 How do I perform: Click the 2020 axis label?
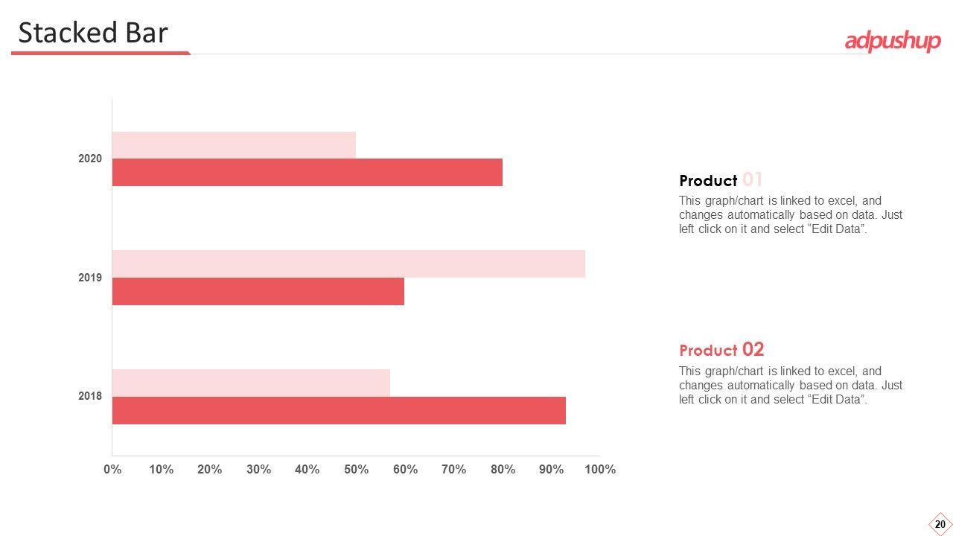90,159
